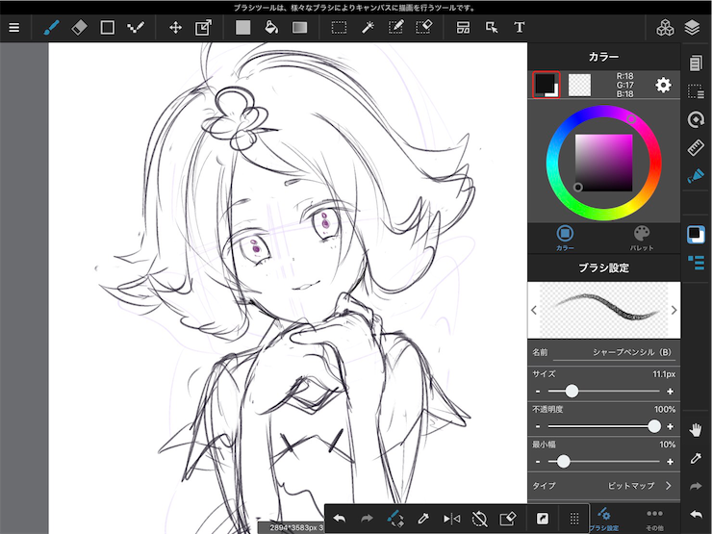The image size is (712, 534).
Task: Select the transparent color swatch
Action: [579, 85]
